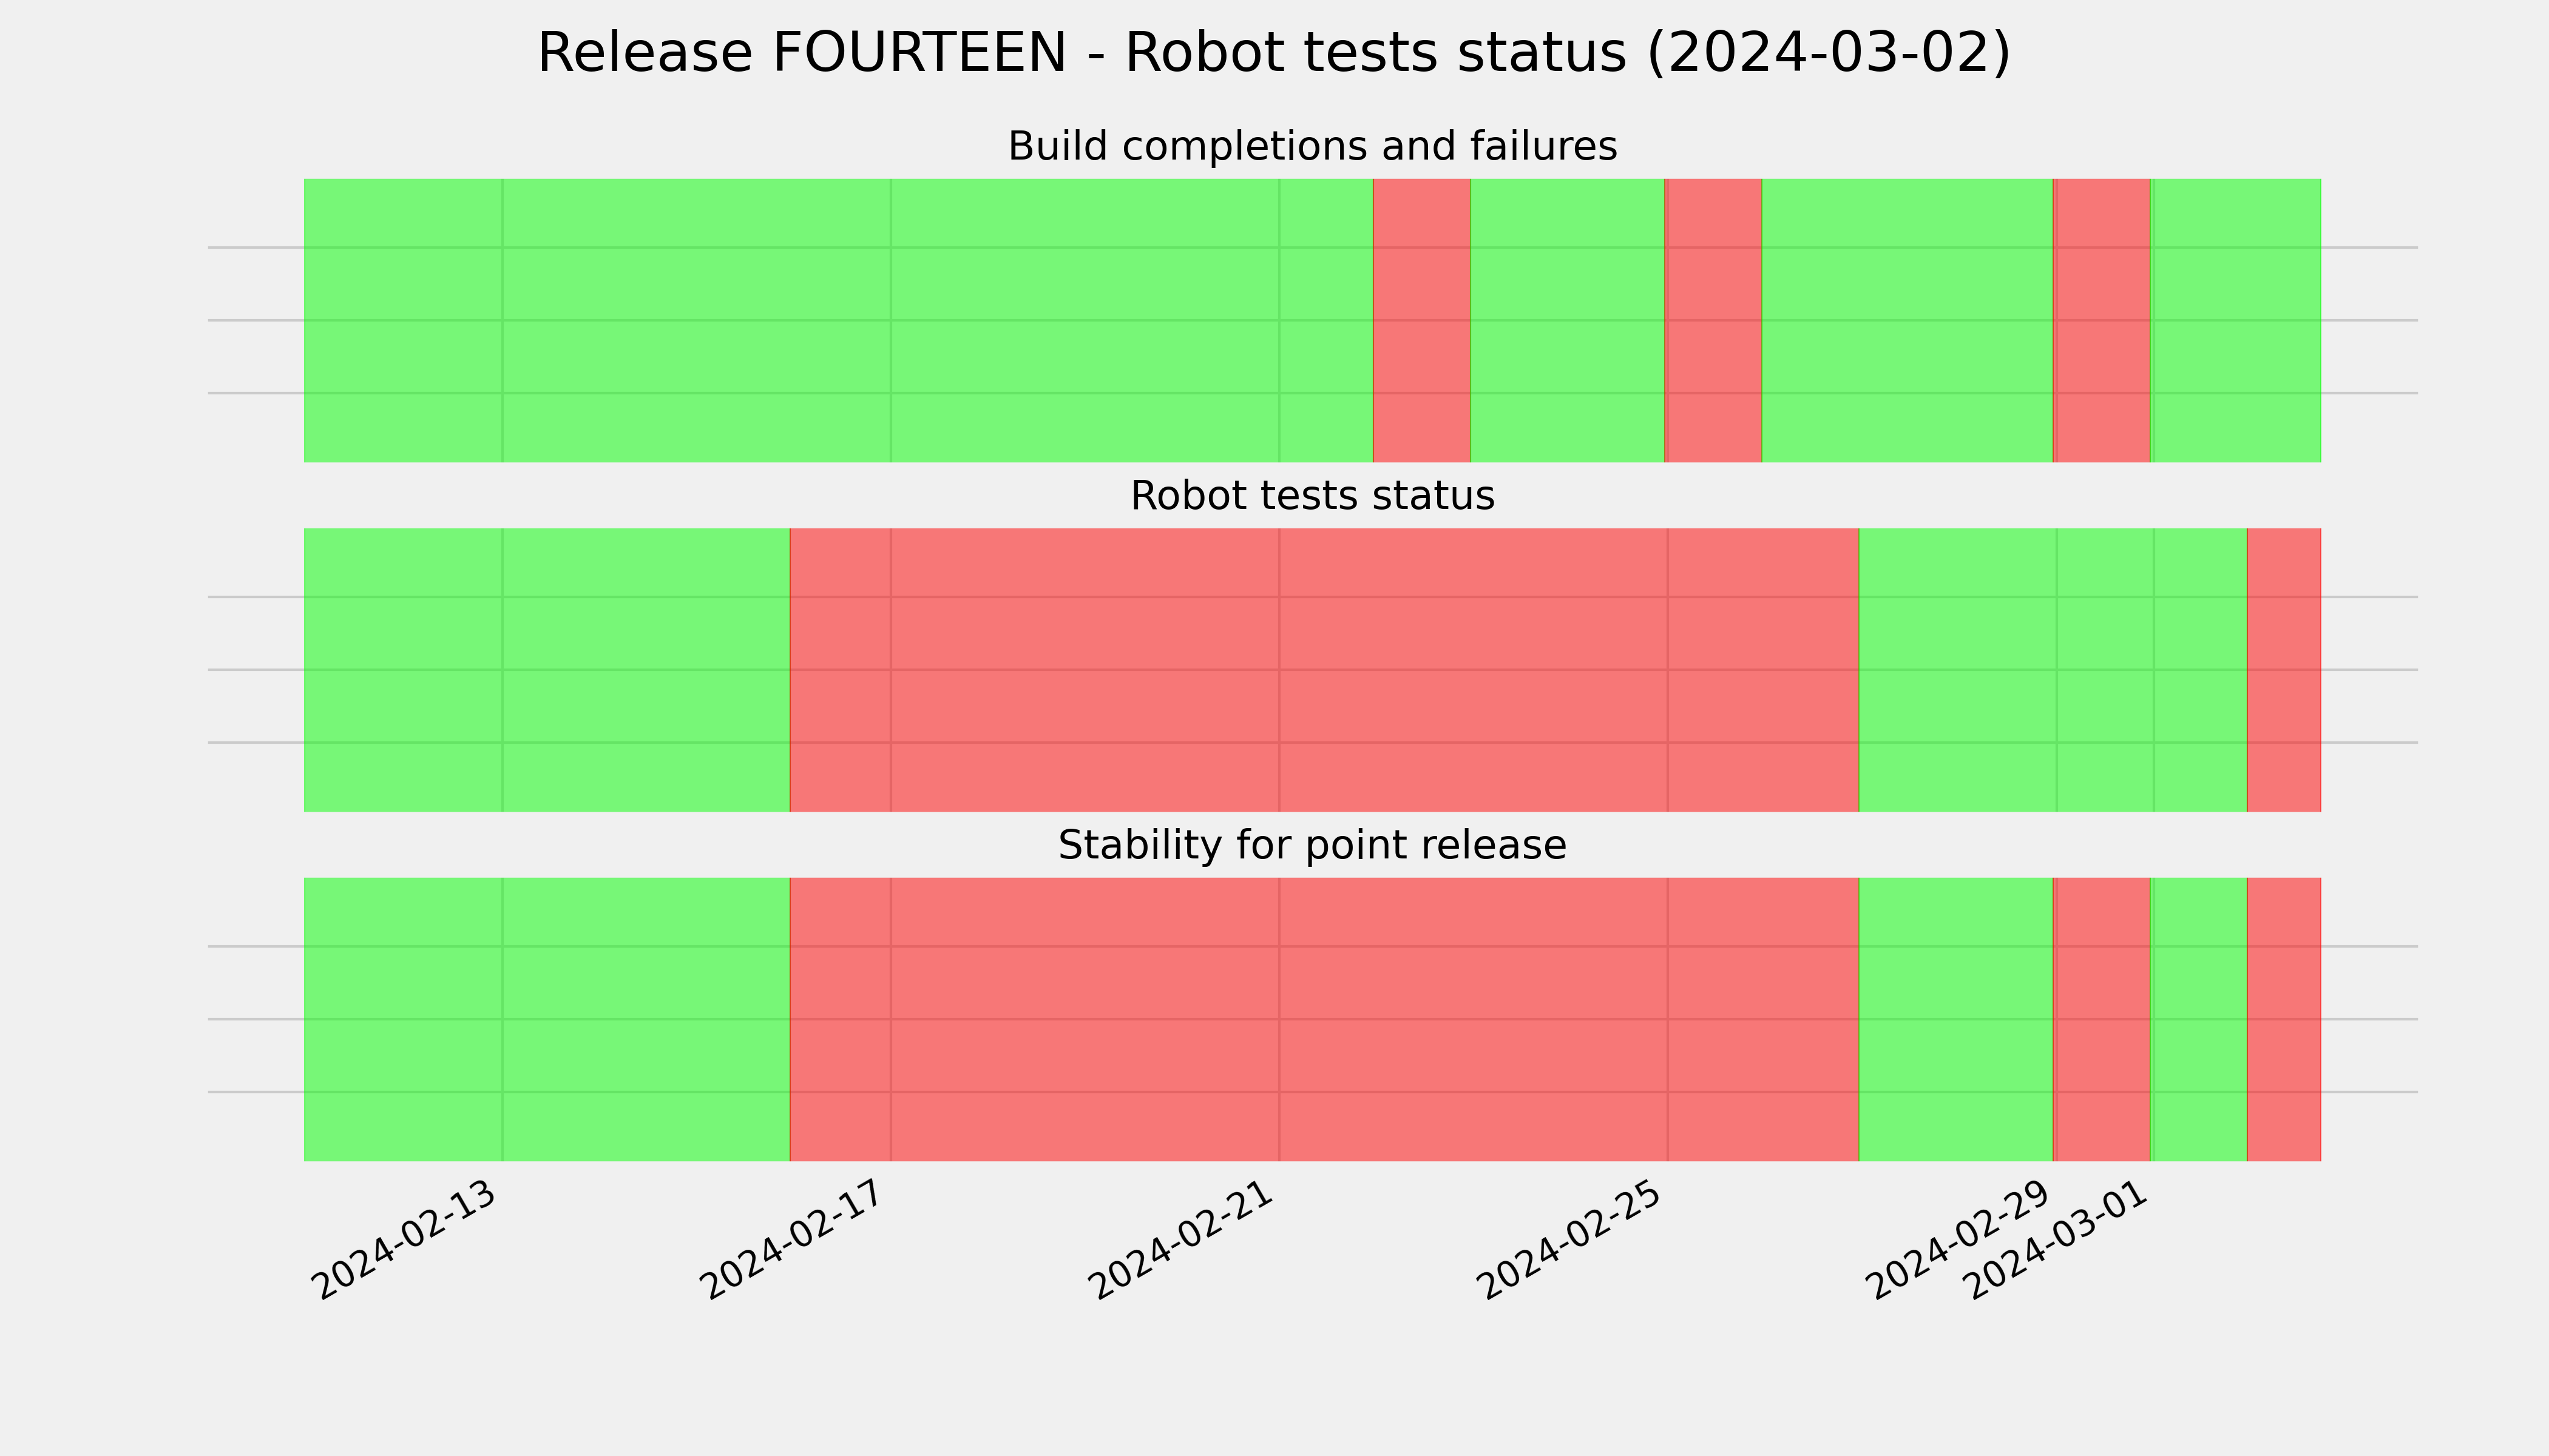Click final red band ending Robot tests status
The image size is (2549, 1456).
point(2284,670)
